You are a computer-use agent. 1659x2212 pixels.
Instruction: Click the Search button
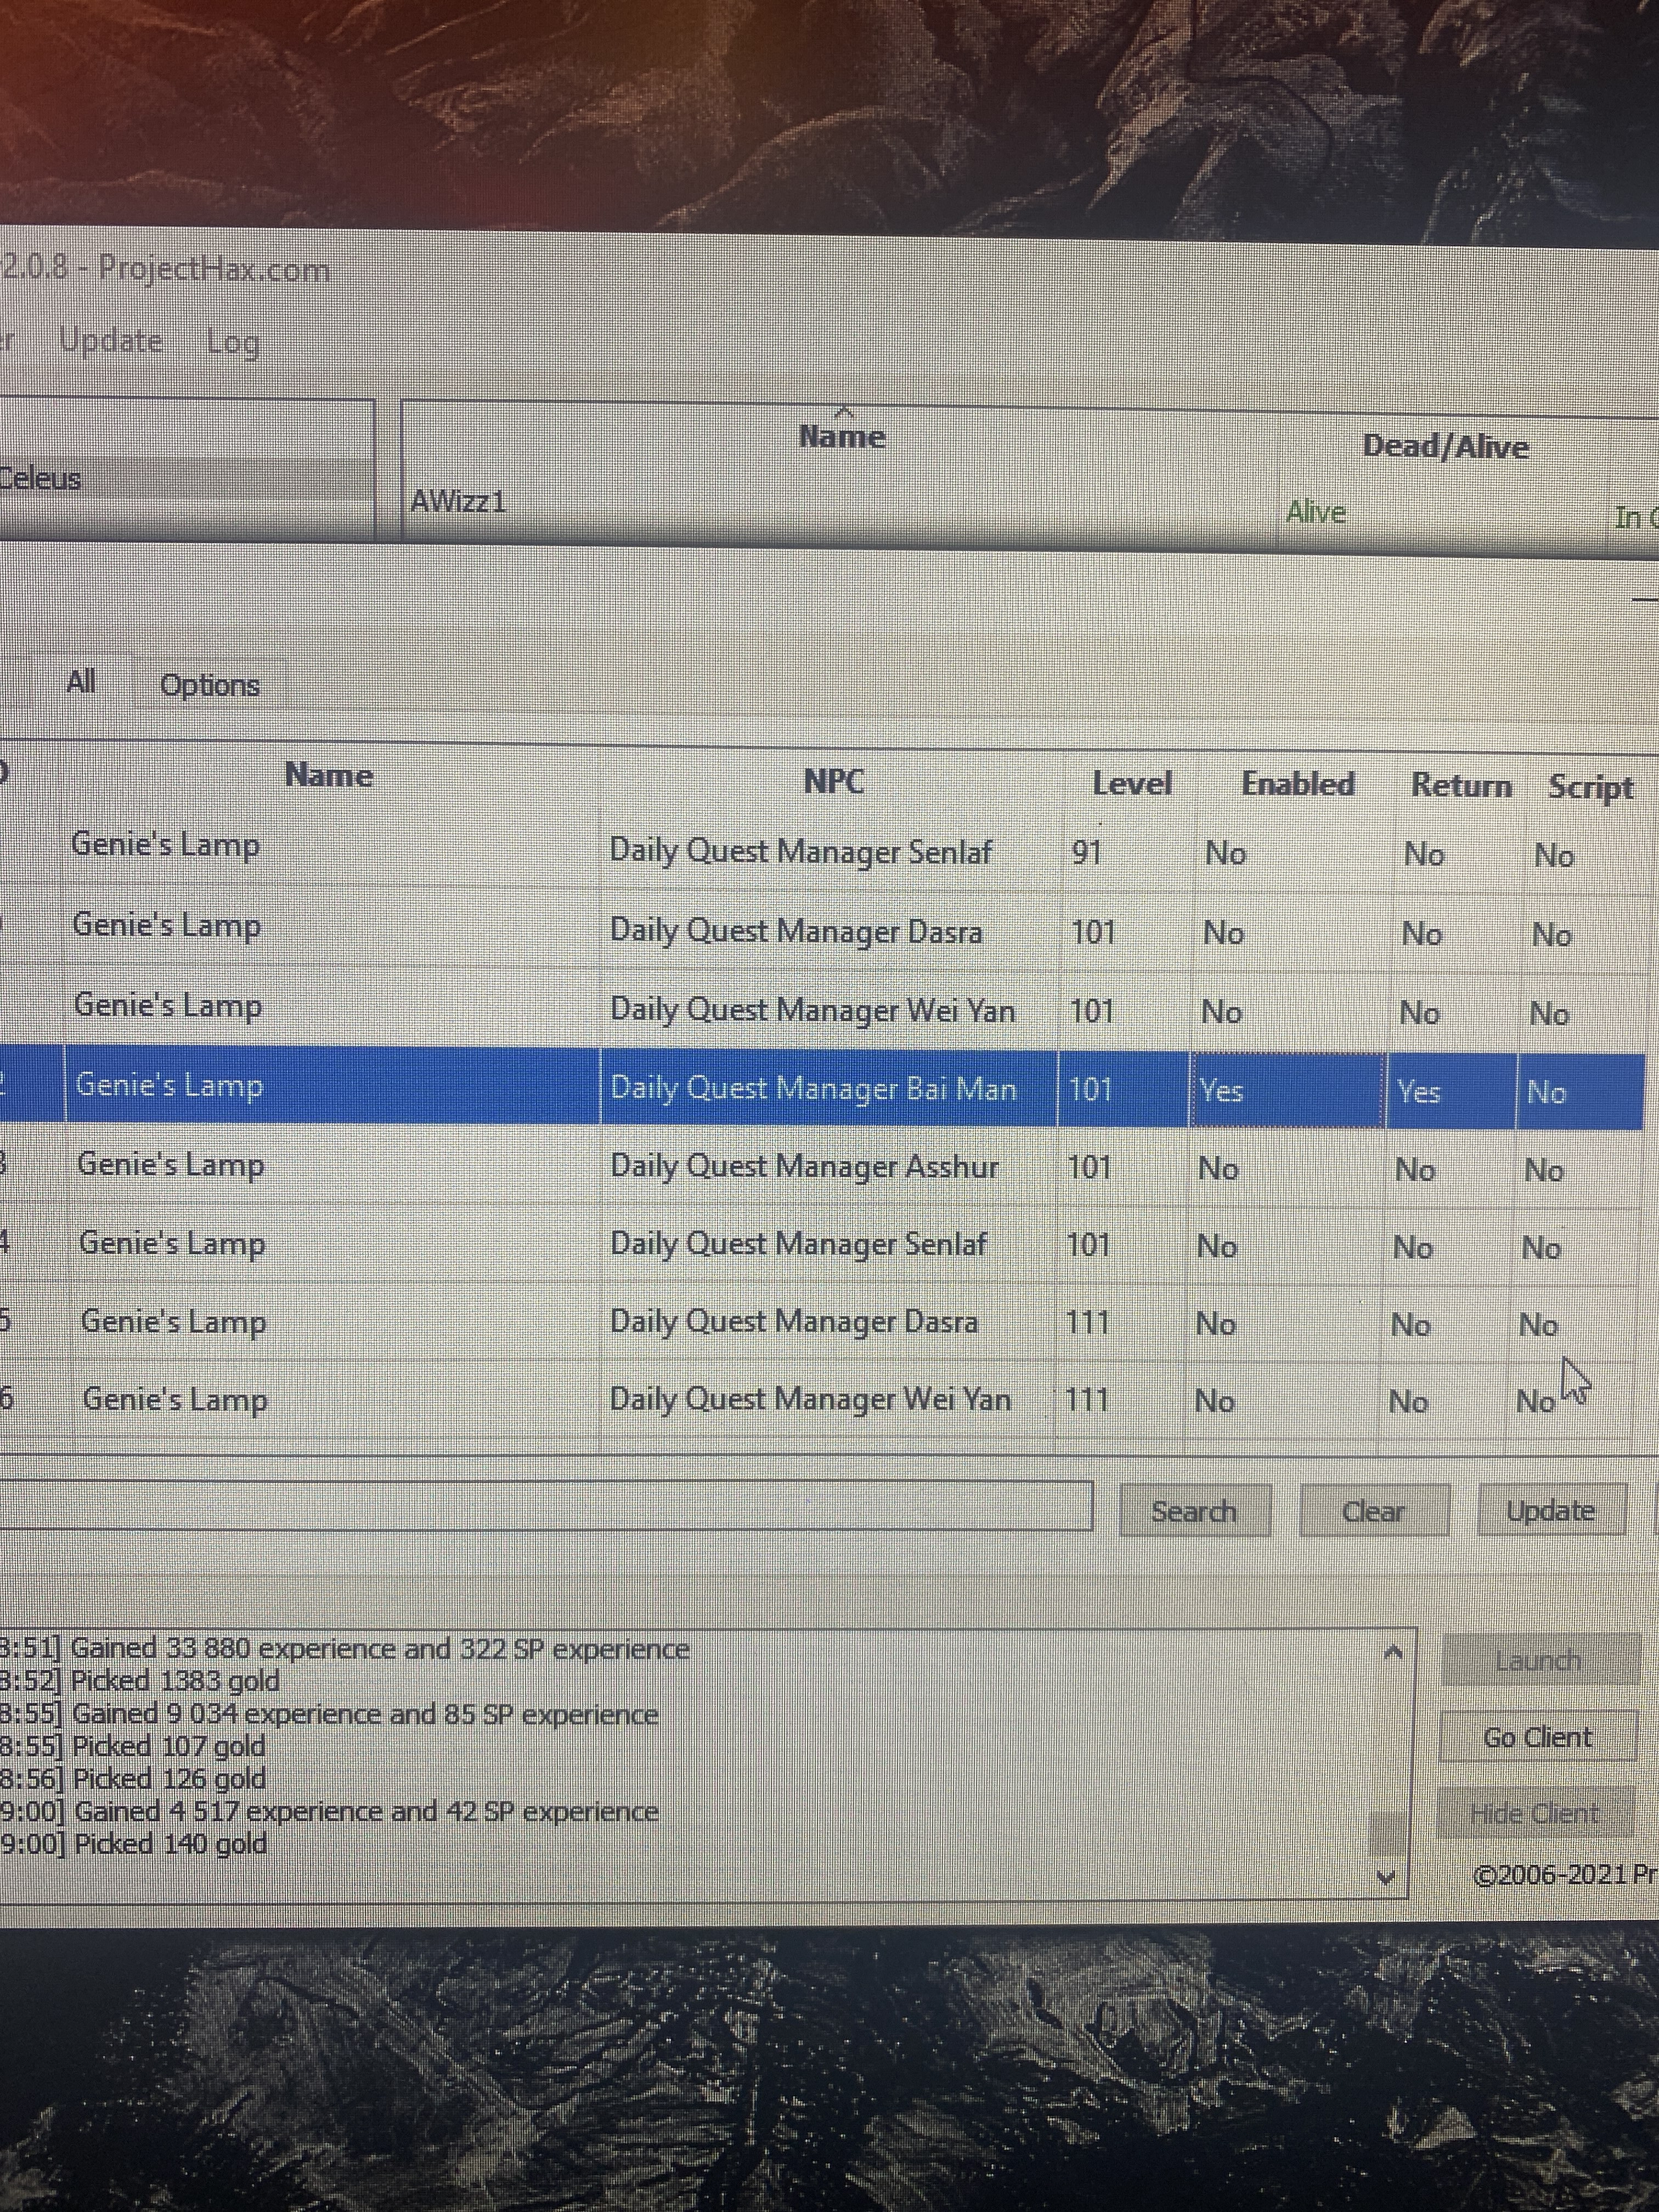pos(1194,1510)
